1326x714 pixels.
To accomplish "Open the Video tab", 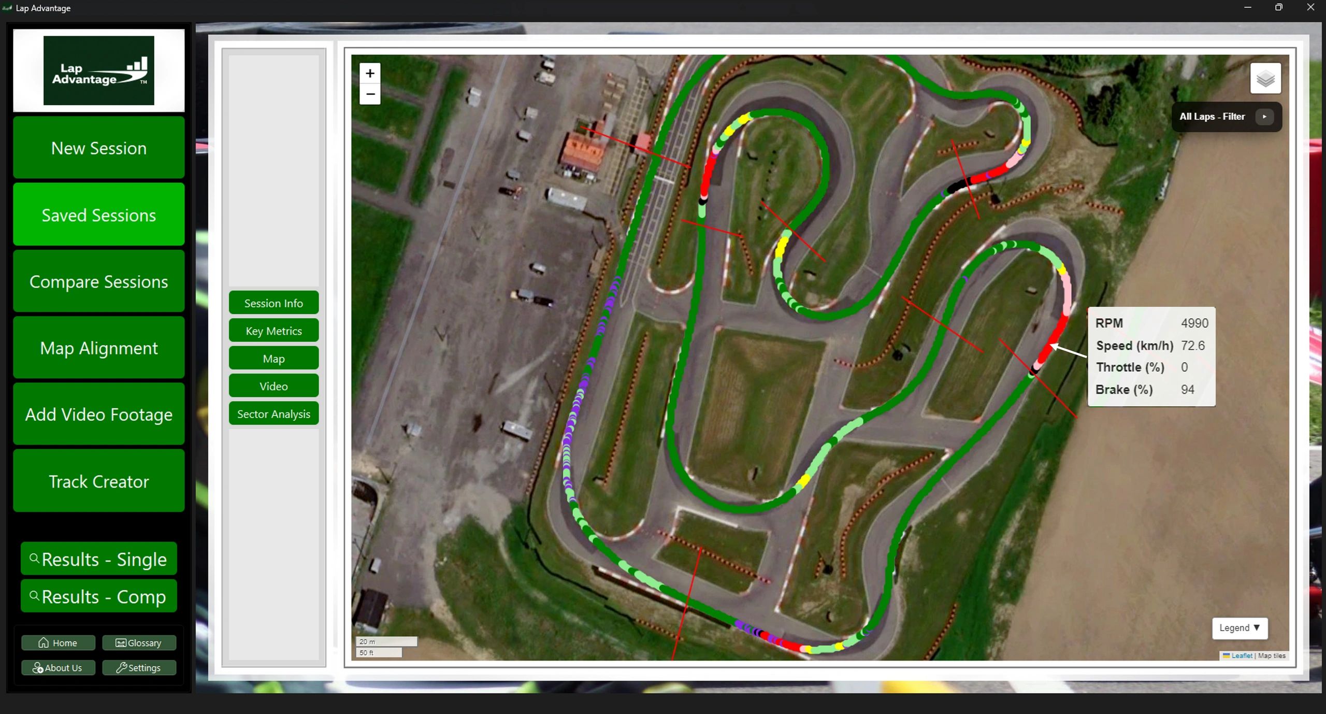I will pos(273,386).
